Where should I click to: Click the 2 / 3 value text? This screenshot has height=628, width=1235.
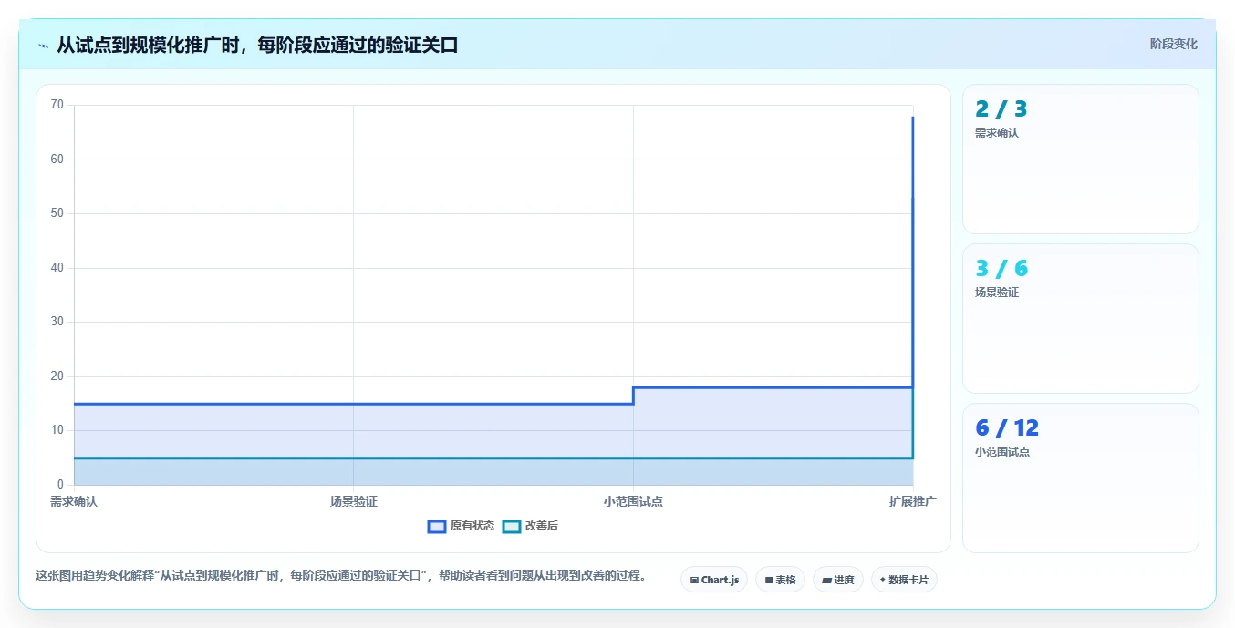[x=1001, y=109]
